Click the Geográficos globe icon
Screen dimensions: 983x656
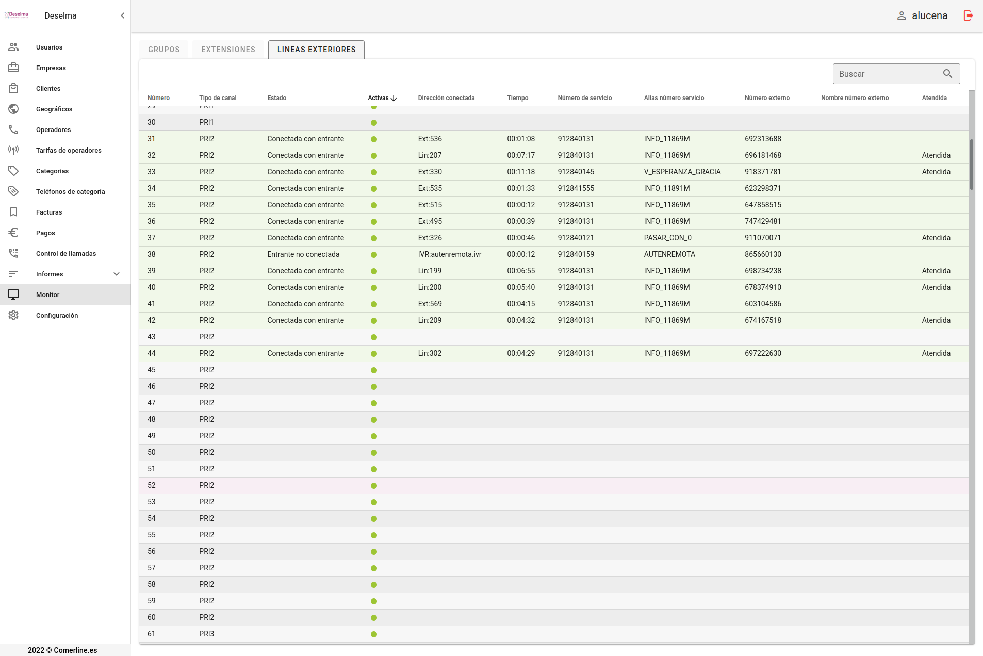tap(13, 109)
